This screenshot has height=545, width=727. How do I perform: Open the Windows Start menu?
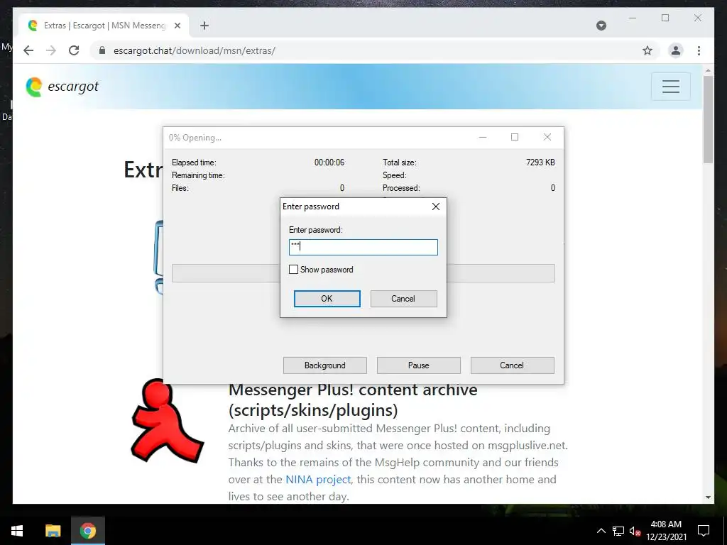(x=17, y=531)
